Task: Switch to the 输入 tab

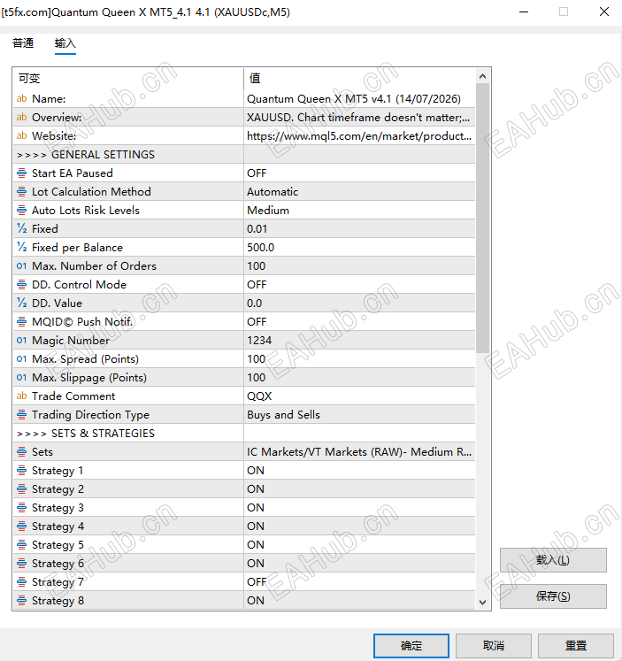Action: point(65,43)
